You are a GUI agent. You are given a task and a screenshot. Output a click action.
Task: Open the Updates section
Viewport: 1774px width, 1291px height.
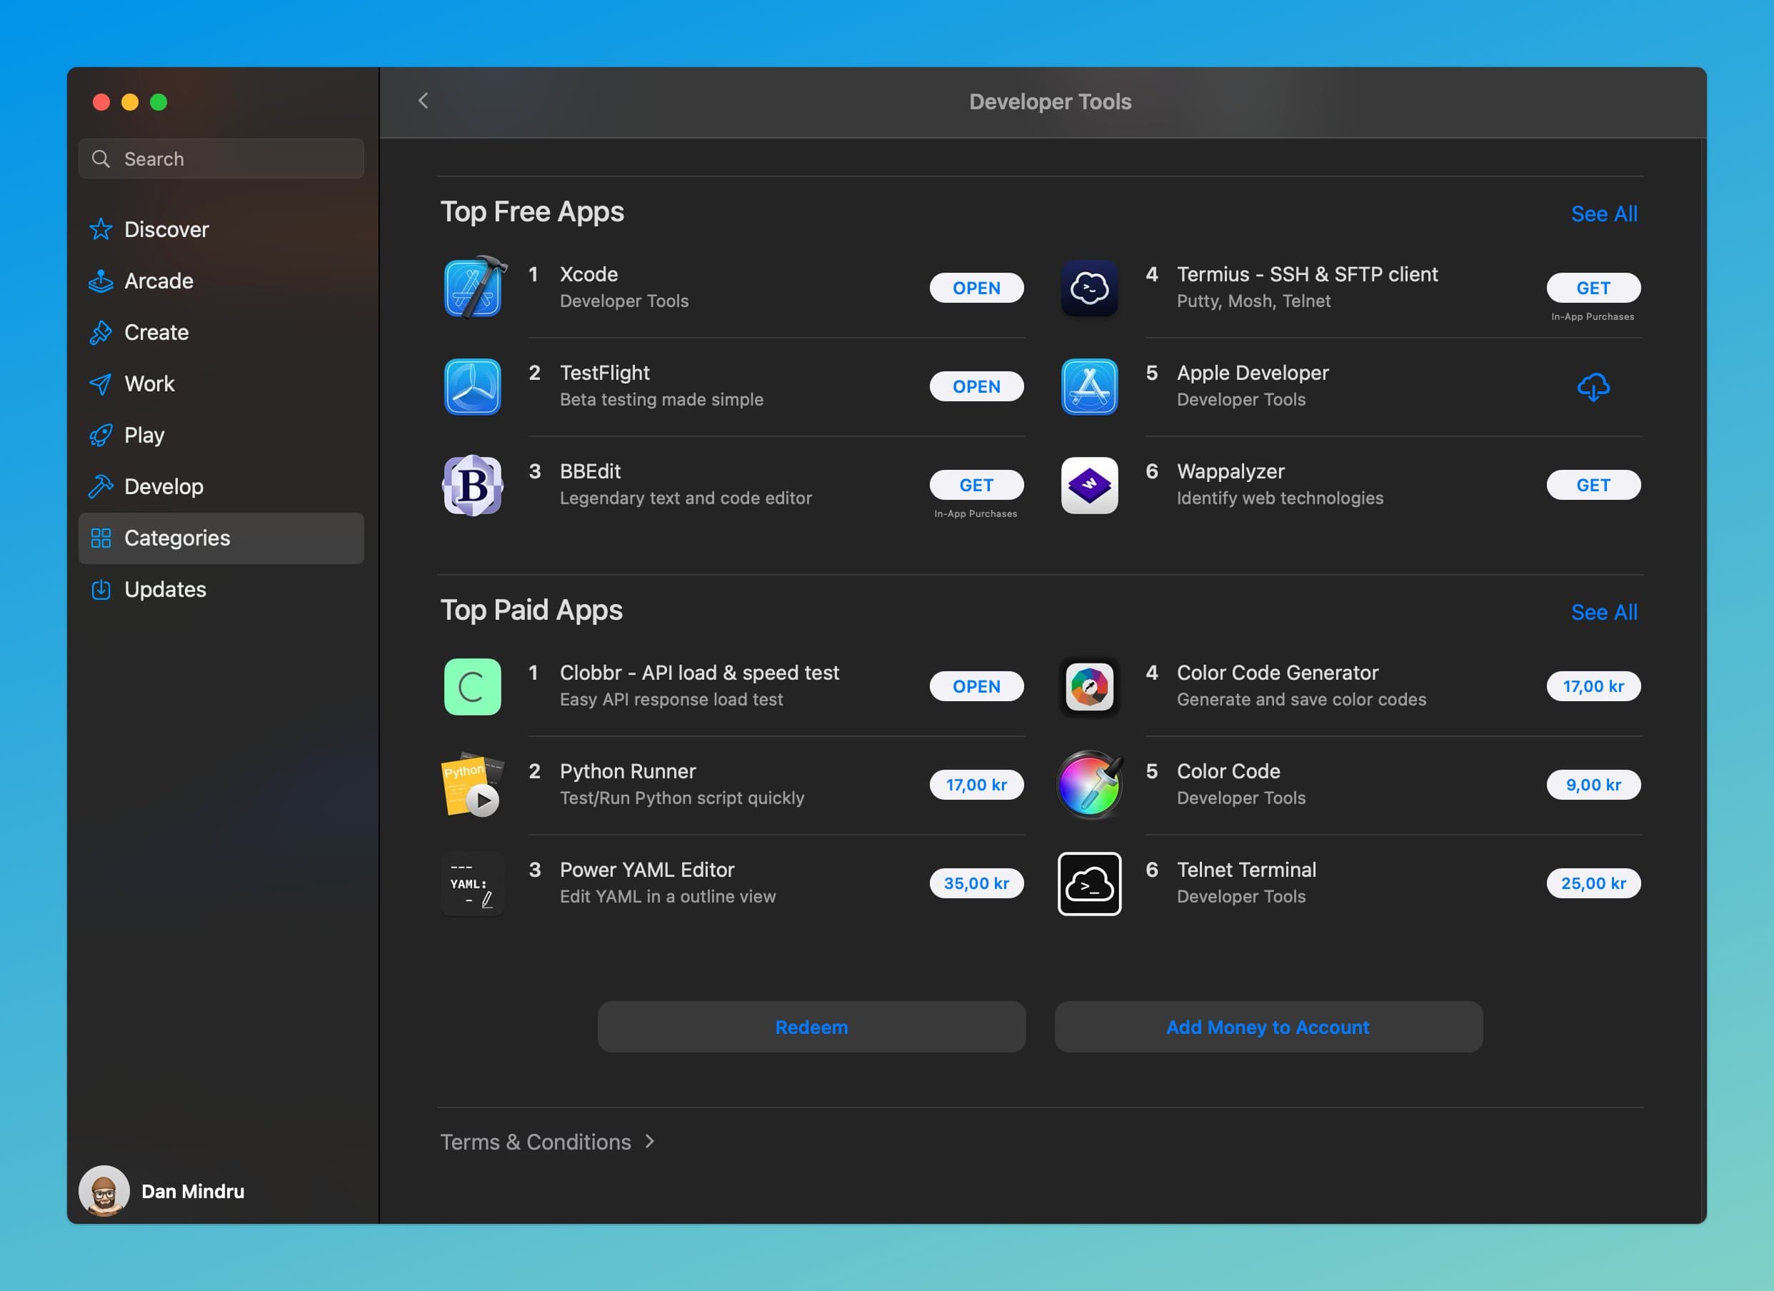[x=164, y=589]
